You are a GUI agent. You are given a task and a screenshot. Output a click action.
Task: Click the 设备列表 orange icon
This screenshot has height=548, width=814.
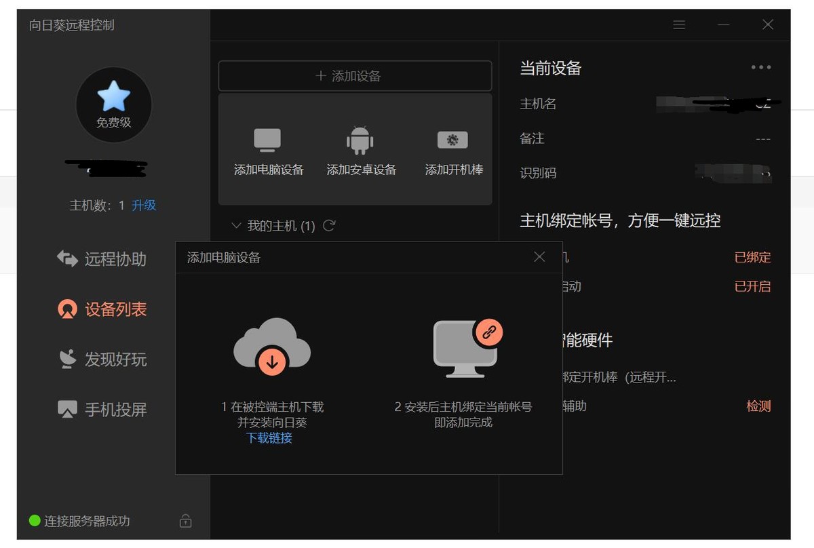point(67,309)
